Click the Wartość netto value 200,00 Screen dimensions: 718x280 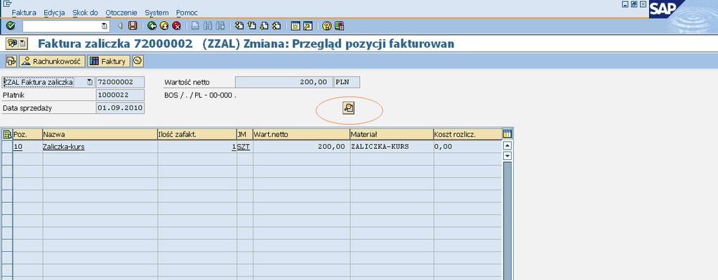pos(284,82)
